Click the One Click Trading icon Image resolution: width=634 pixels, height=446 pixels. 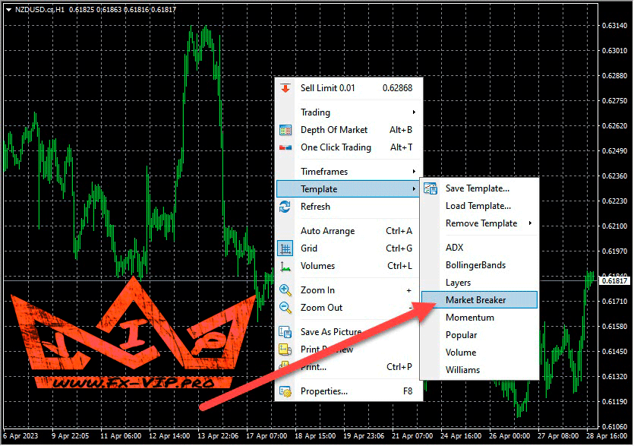(x=285, y=147)
